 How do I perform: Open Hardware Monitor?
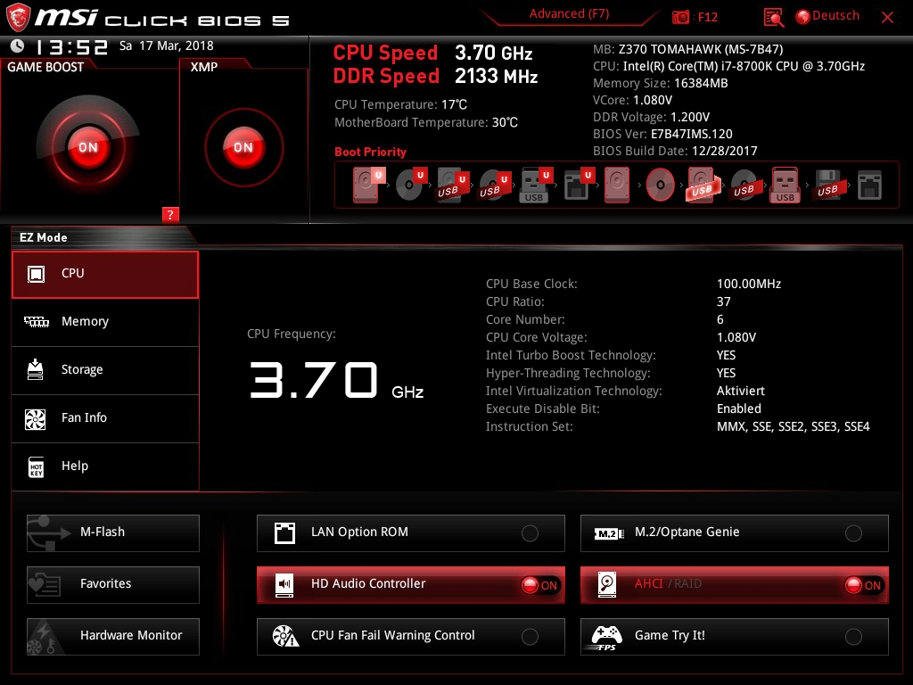tap(113, 637)
